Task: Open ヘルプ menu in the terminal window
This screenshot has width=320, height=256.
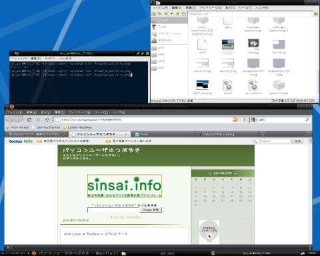Action: pyautogui.click(x=65, y=59)
